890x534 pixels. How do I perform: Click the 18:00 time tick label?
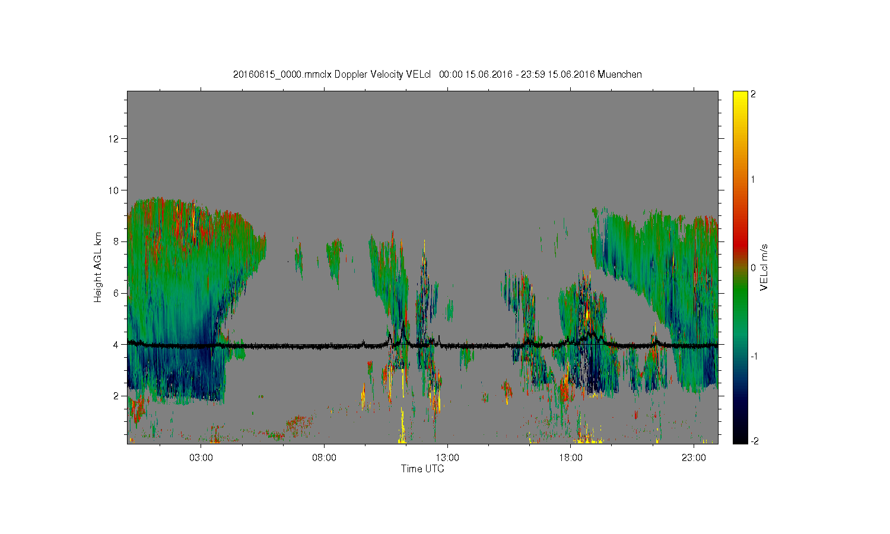click(x=571, y=457)
